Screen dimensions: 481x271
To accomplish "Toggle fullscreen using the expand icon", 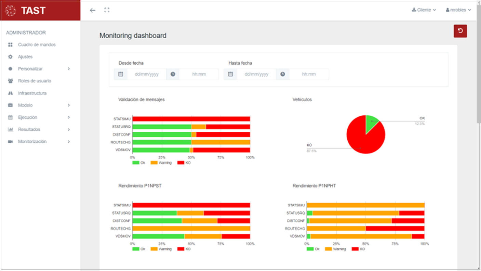I will click(107, 10).
